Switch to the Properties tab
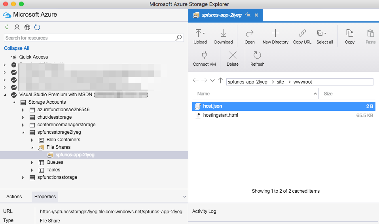This screenshot has height=224, width=379. coord(45,197)
